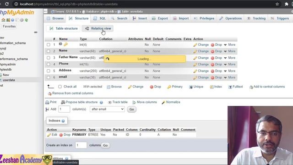Expand More actions for the Phone column

230,64
